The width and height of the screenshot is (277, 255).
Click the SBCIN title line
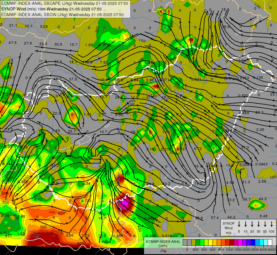click(62, 15)
